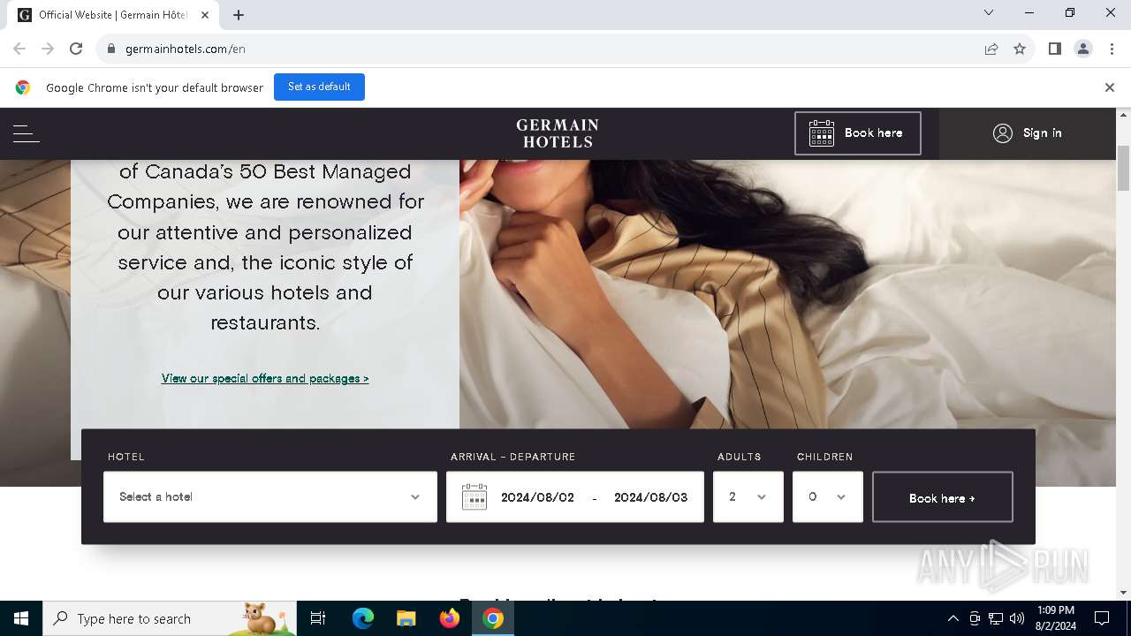Click the Chrome taskbar icon

493,618
